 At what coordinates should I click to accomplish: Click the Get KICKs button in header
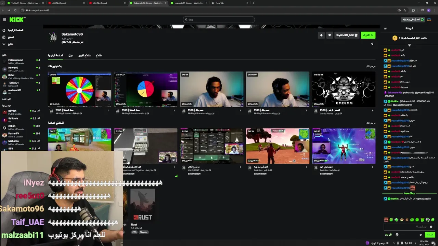click(x=413, y=19)
